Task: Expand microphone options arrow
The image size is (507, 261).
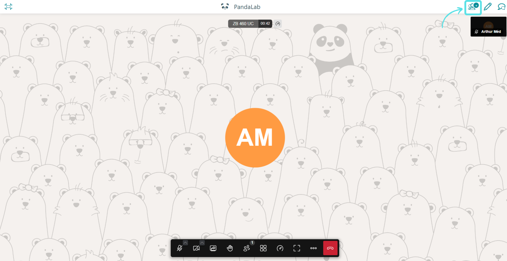Action: coord(185,243)
